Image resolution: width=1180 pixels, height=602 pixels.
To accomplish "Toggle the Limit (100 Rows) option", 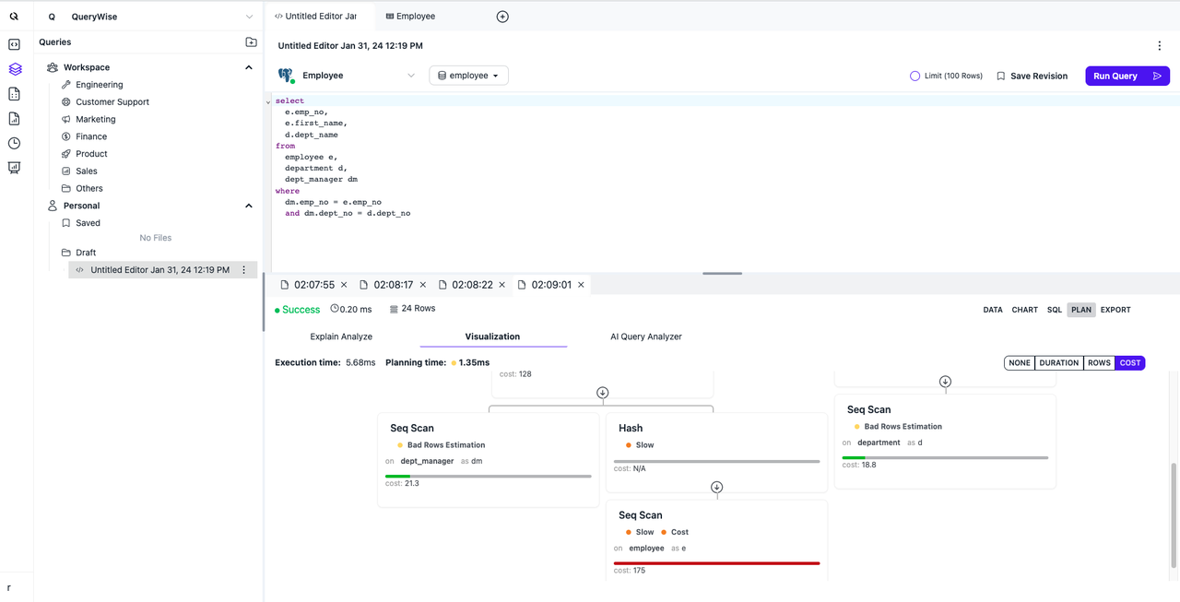I will tap(914, 76).
